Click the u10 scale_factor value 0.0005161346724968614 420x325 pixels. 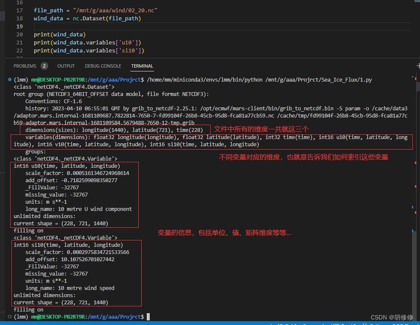[x=98, y=173]
